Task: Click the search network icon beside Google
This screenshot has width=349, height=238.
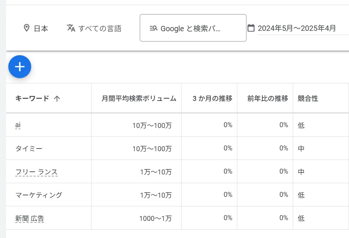Action: click(x=153, y=28)
